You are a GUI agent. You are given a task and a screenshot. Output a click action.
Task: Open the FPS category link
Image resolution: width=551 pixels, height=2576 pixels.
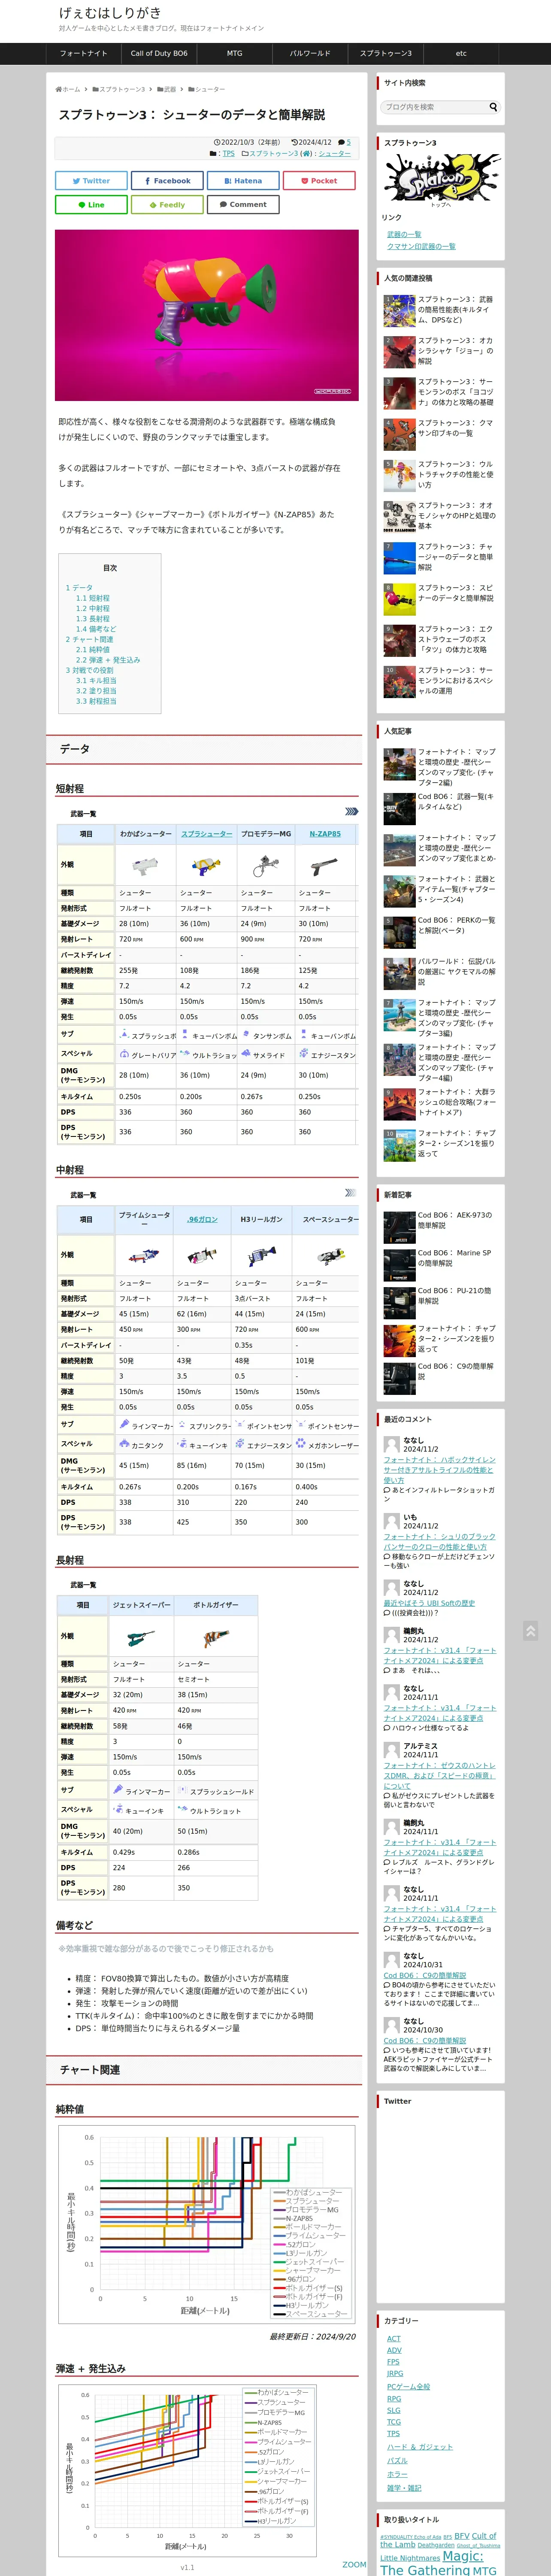click(393, 2362)
